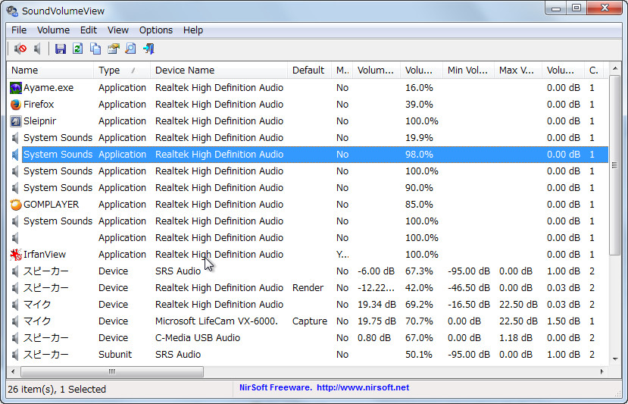Click the Min Vol... column header

click(x=469, y=70)
